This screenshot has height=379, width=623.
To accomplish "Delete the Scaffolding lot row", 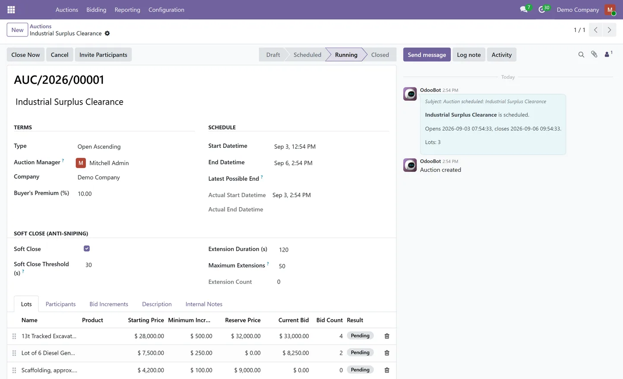I will (387, 370).
